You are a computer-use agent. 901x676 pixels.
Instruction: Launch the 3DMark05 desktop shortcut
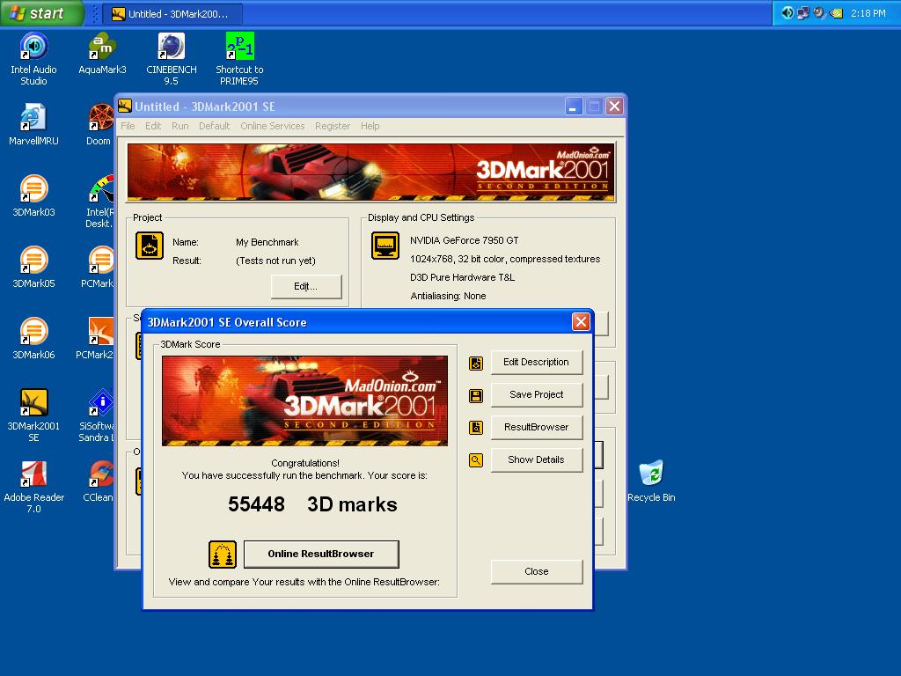(34, 267)
